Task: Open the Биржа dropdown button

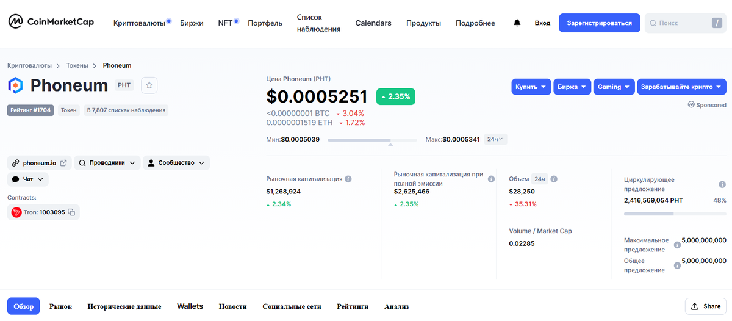Action: pos(573,87)
